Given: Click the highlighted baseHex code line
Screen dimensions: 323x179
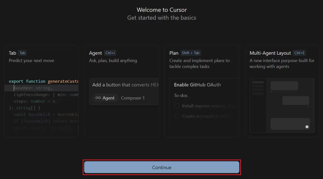Looking at the screenshot, I should [x=33, y=88].
